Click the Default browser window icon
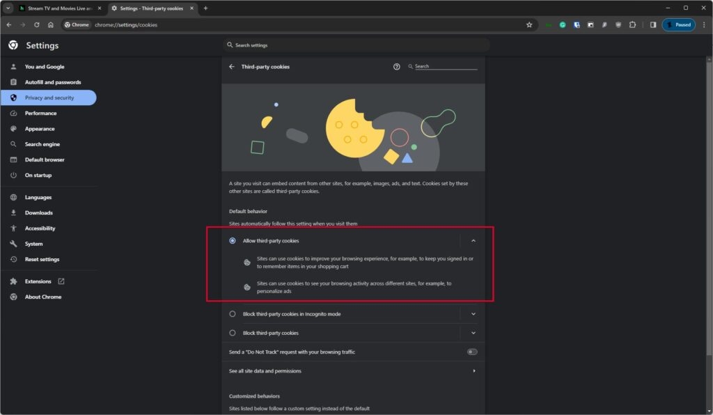Screen dimensions: 713x415 click(13, 159)
